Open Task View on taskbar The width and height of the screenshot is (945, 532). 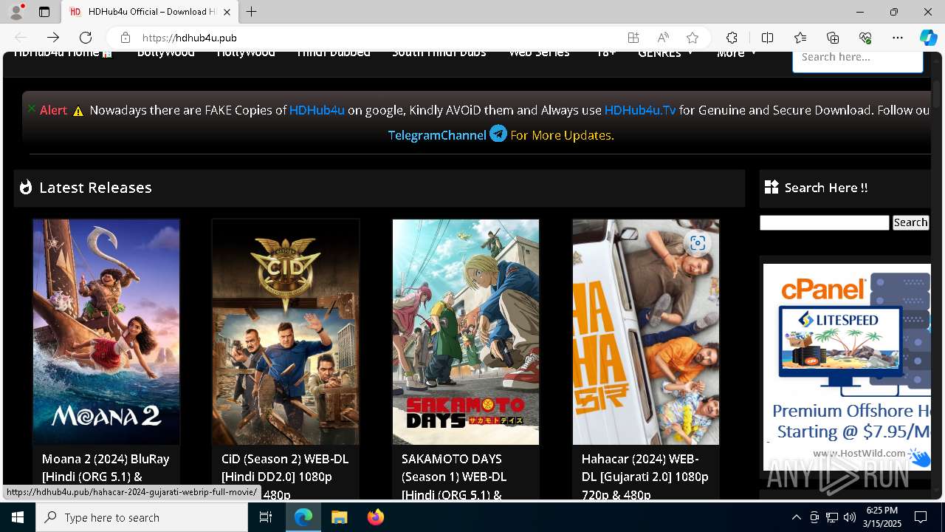(x=267, y=517)
